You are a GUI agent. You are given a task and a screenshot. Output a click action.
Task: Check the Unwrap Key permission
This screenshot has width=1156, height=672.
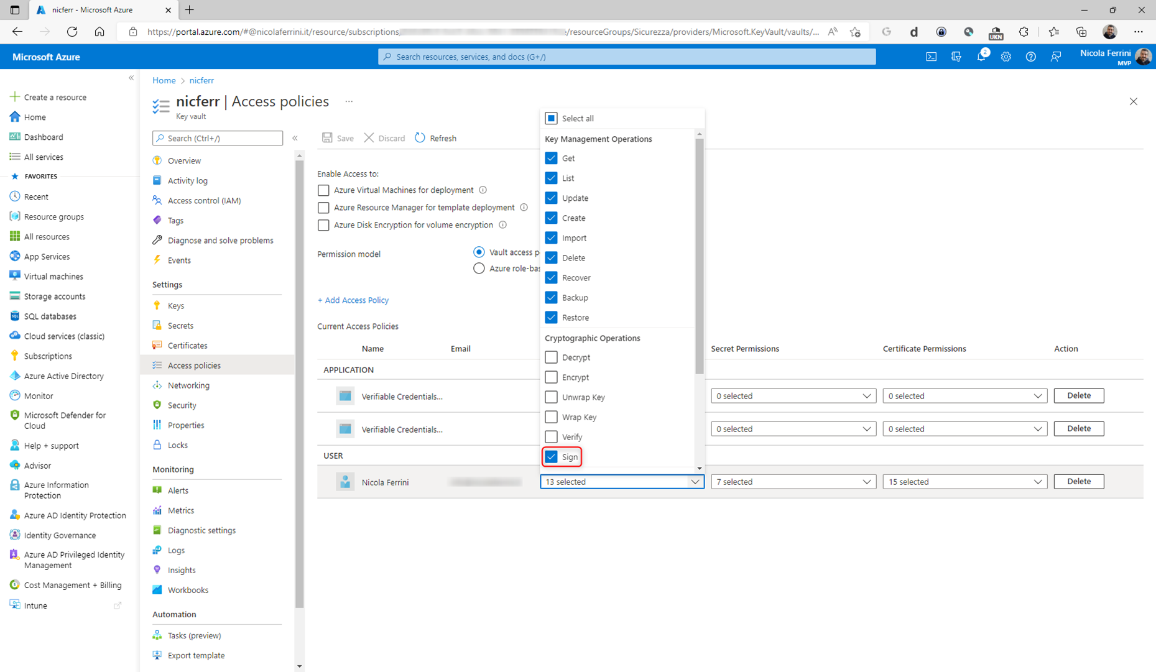coord(551,397)
